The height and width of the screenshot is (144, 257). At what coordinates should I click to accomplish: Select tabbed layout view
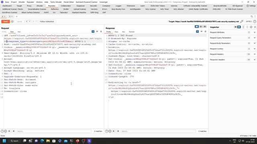[205, 27]
